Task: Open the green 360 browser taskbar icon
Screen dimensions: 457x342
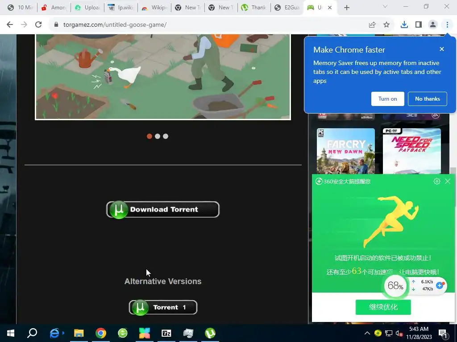Action: pos(123,333)
